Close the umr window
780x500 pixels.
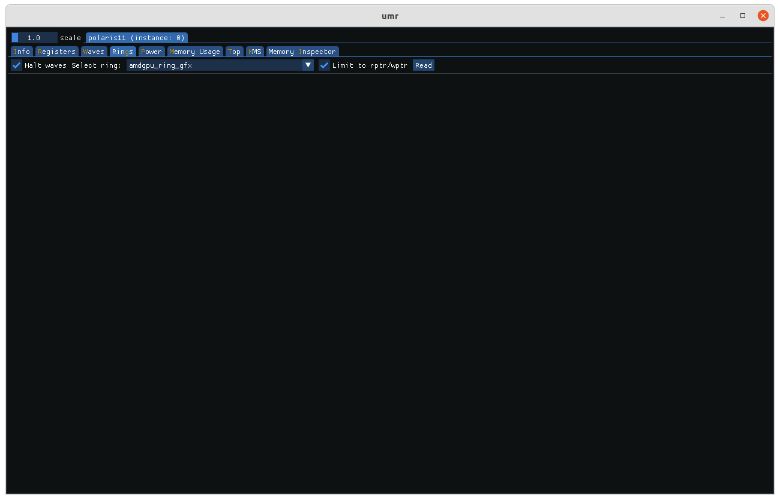763,16
